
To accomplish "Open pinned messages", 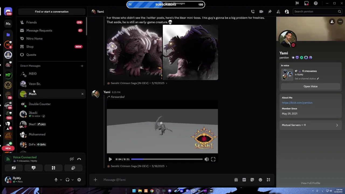I will pos(270,12).
